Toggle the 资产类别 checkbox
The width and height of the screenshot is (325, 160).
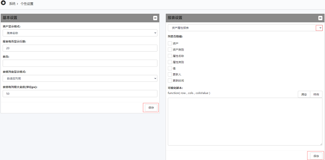[x=170, y=50]
